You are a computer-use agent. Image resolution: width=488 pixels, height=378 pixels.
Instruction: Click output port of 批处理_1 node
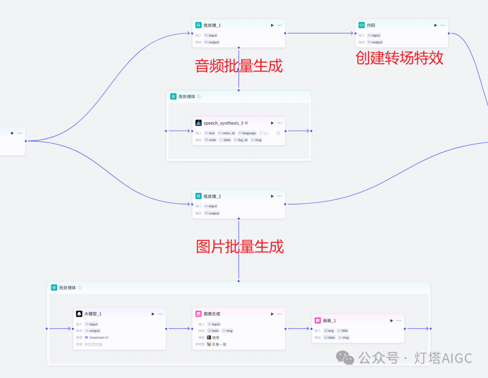[x=285, y=33]
